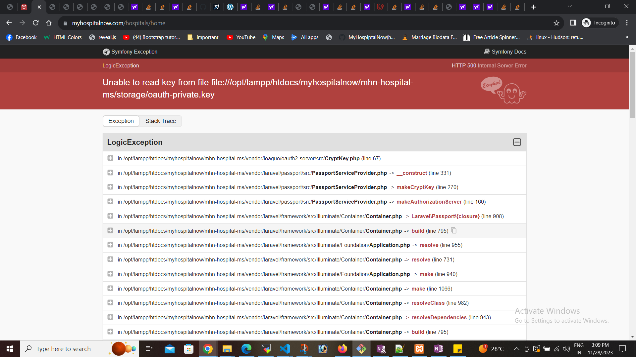Open the tab search dropdown
This screenshot has height=357, width=636.
(569, 6)
